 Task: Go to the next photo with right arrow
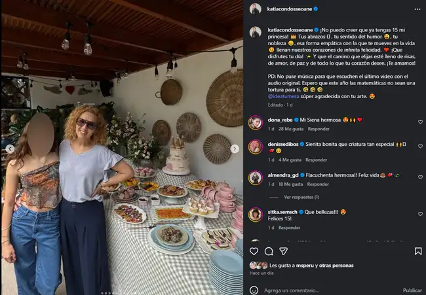235,149
